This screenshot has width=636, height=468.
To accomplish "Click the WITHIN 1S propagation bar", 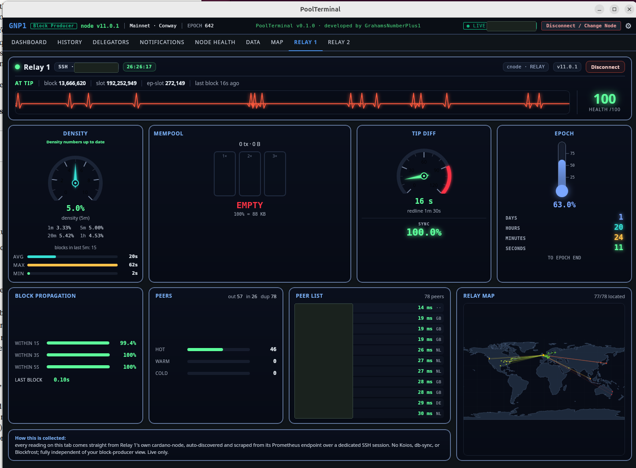I will point(78,343).
